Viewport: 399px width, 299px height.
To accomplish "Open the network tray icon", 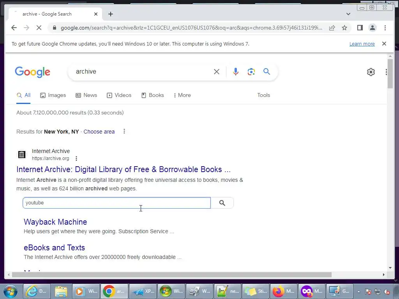I will click(x=378, y=292).
